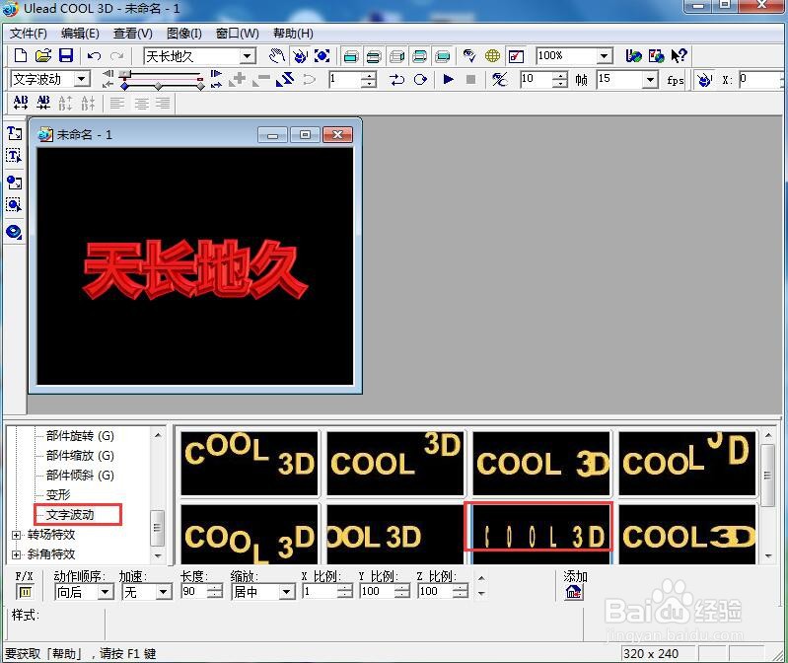This screenshot has height=663, width=788.
Task: Expand the 转场特效 tree node
Action: pos(16,535)
